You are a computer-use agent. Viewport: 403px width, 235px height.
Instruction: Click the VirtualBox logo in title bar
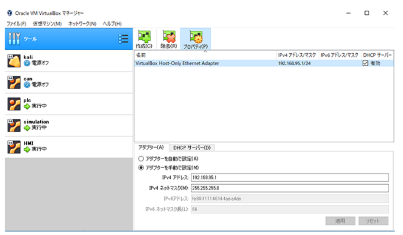(x=9, y=13)
